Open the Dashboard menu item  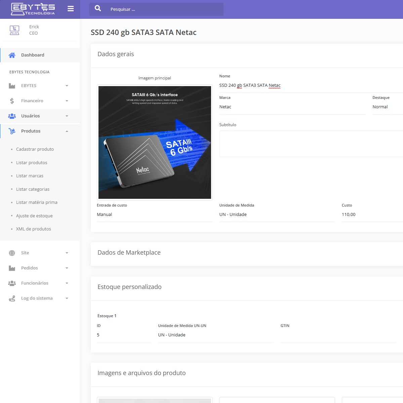click(x=40, y=55)
